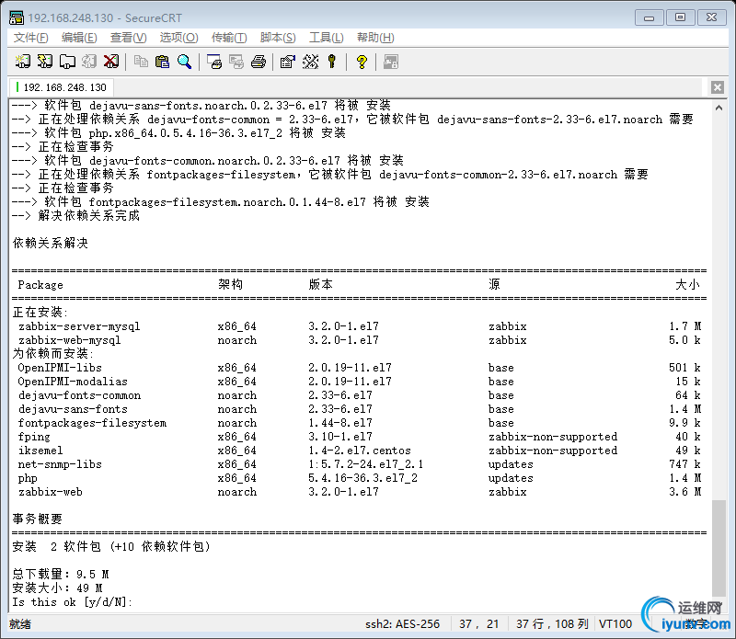
Task: Close the session tab with X button
Action: 717,87
